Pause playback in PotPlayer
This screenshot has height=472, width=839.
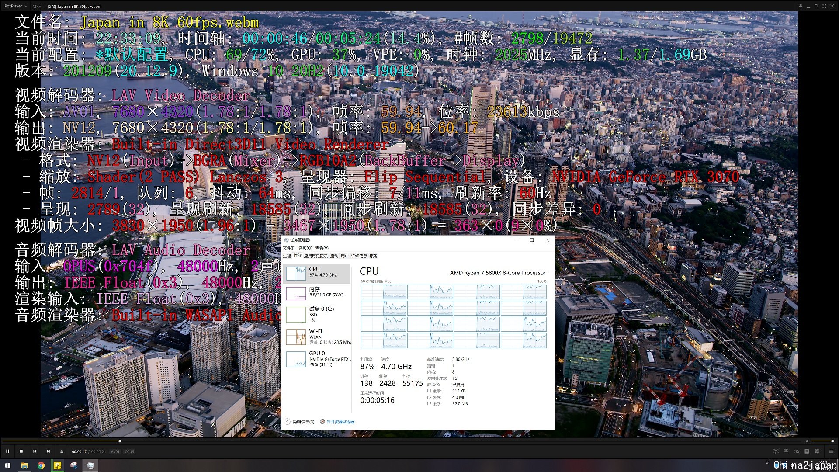pyautogui.click(x=7, y=451)
